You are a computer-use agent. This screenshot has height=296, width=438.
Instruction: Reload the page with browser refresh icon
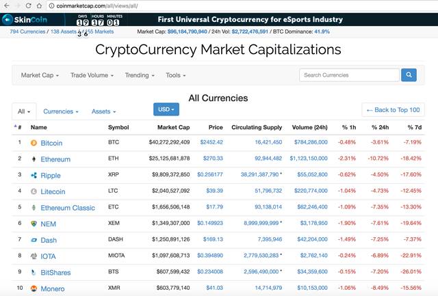(28, 5)
